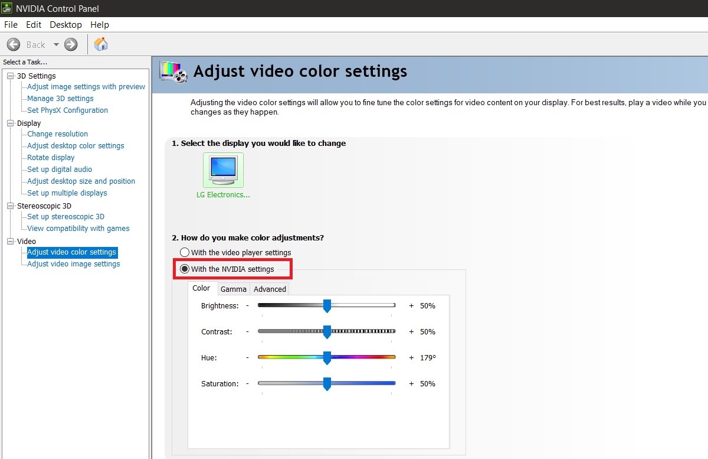Open Adjust desktop color settings link
This screenshot has height=459, width=708.
(x=76, y=145)
